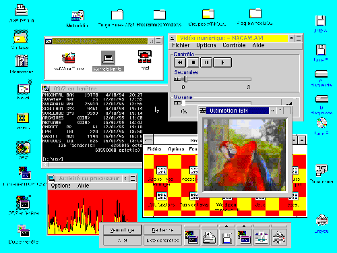Click the Liste de fenêtres button

point(162,240)
